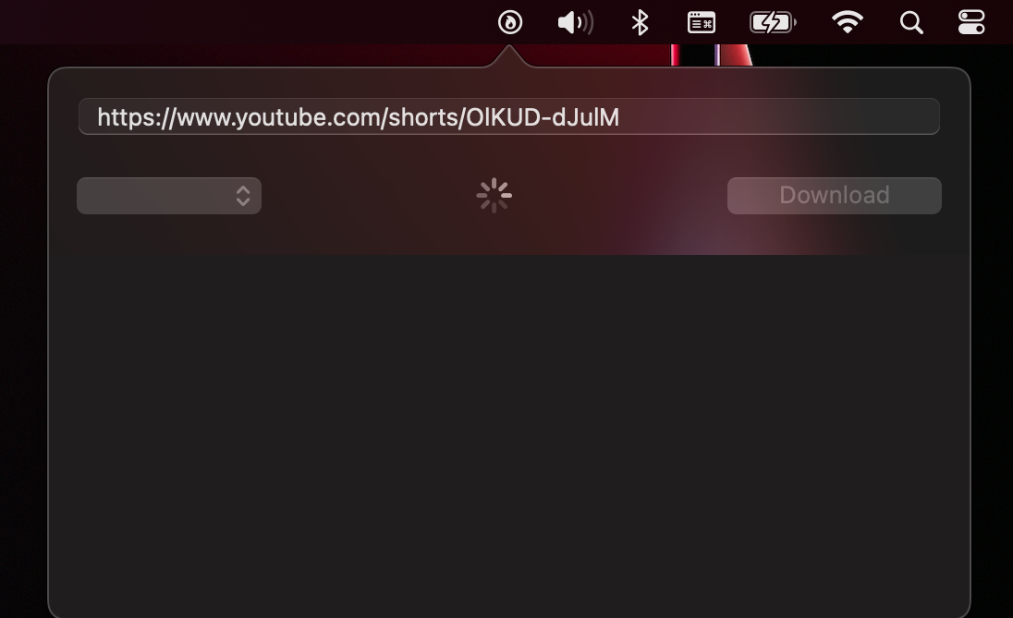Click the blank right end of URL field
This screenshot has width=1013, height=618.
pyautogui.click(x=778, y=116)
